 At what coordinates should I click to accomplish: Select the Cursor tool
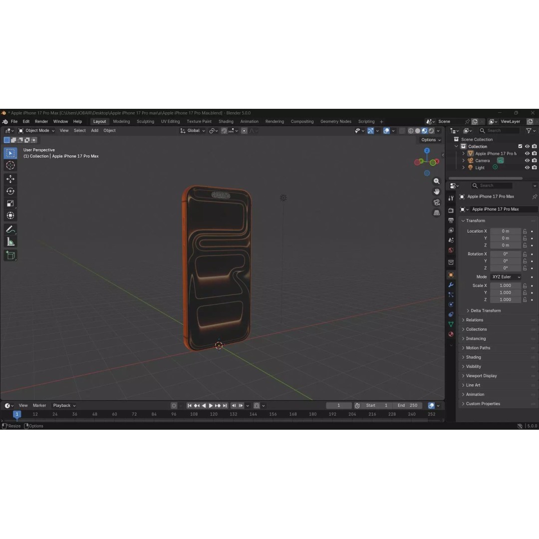click(x=10, y=165)
